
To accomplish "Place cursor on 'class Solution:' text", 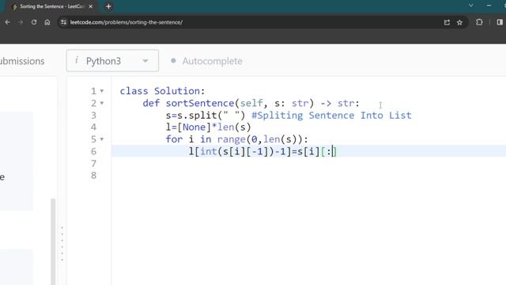I will (162, 91).
